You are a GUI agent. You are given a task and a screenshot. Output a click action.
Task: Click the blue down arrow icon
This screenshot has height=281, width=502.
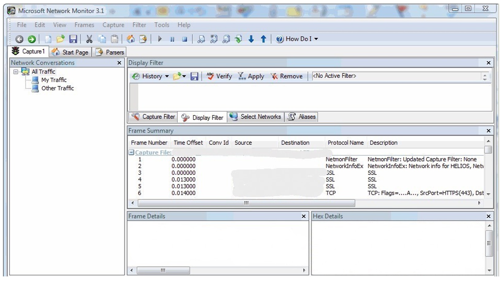point(251,39)
